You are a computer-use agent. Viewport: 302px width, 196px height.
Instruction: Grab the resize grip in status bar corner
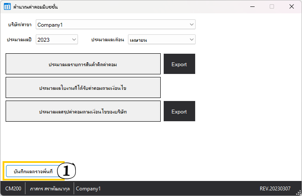coord(298,193)
